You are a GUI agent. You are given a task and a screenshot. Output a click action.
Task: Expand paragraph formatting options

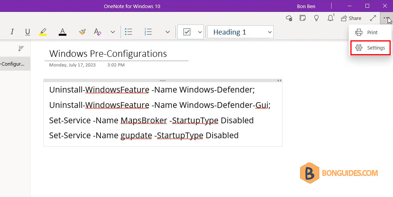[168, 32]
